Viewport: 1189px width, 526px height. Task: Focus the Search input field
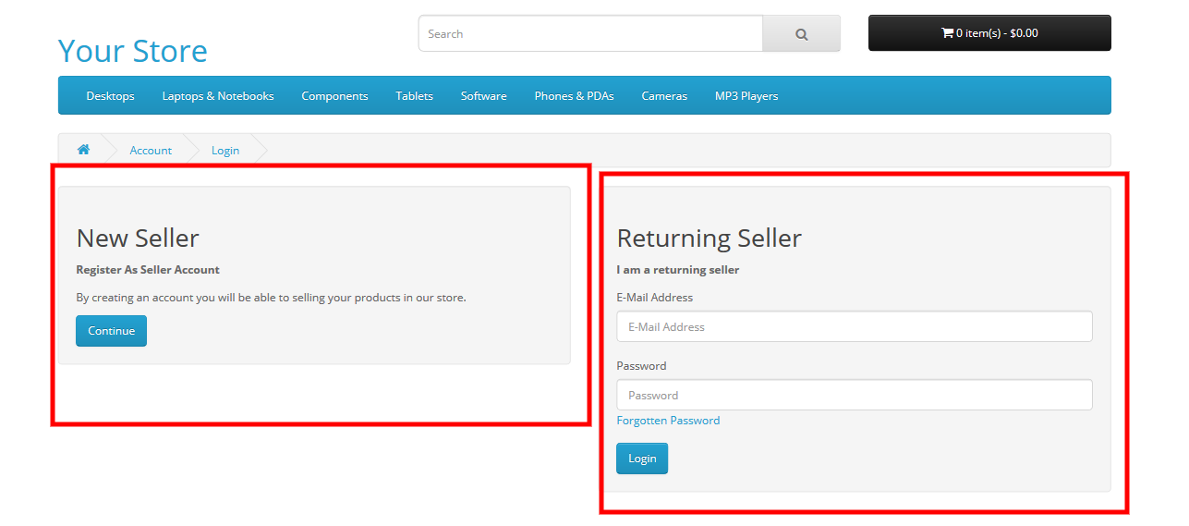(x=590, y=34)
